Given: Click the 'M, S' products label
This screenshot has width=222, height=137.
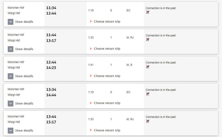Looking at the screenshot, I should pos(129,65).
